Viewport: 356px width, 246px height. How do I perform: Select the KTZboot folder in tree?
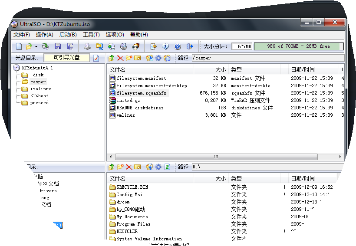click(39, 96)
